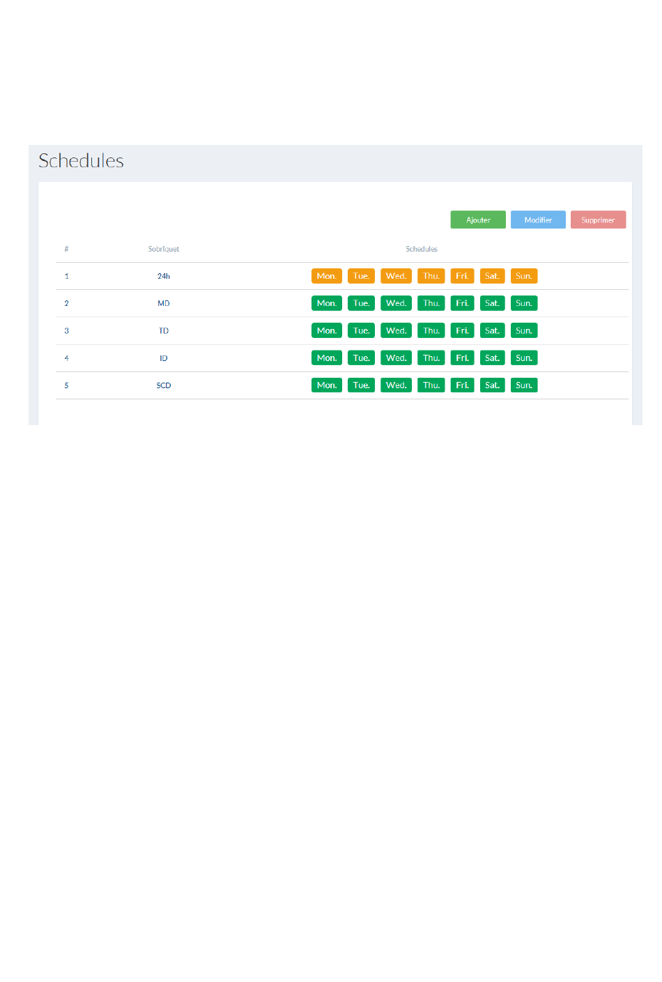662x982 pixels.
Task: Click Tue. badge in the SCD row
Action: tap(361, 385)
